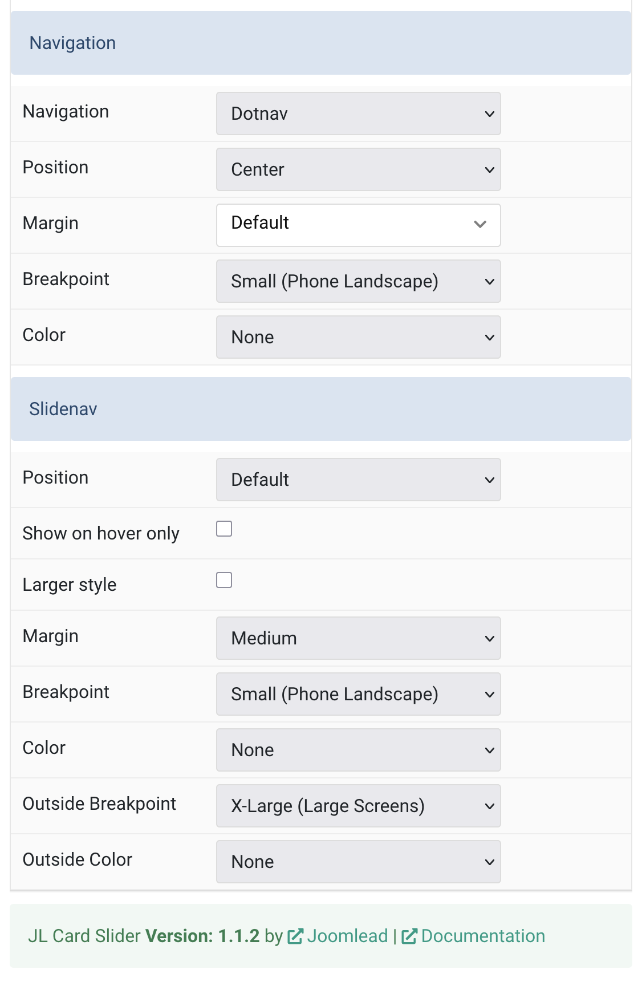Toggle the Larger style checkbox

point(224,580)
